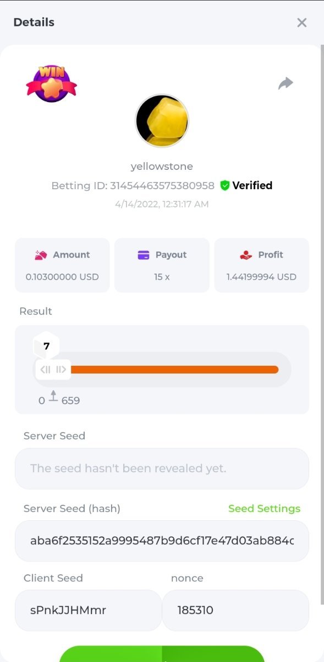Open Seed Settings link
324x662 pixels.
pos(265,509)
